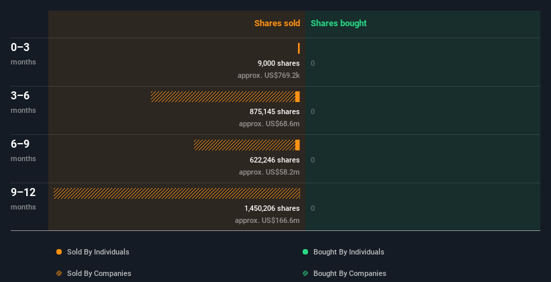Click the 9–12 months row label
551x282 pixels.
pos(23,193)
